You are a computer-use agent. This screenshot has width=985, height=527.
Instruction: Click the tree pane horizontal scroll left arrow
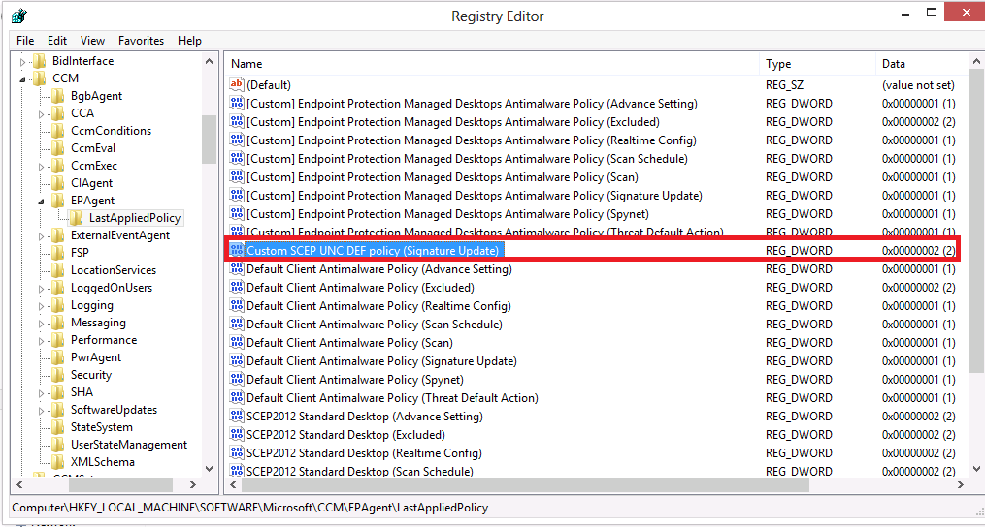point(18,485)
